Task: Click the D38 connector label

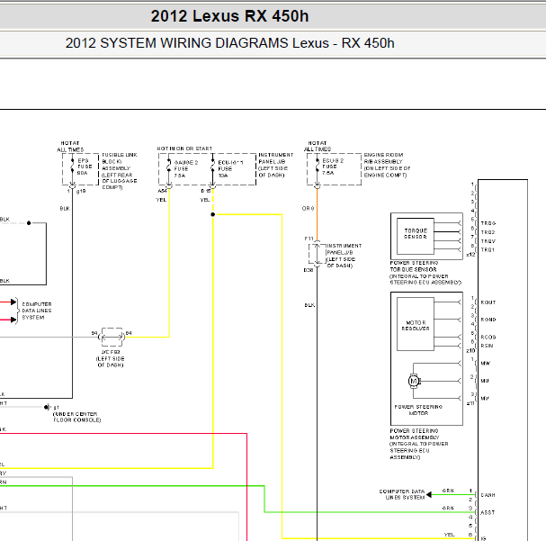Action: point(309,270)
